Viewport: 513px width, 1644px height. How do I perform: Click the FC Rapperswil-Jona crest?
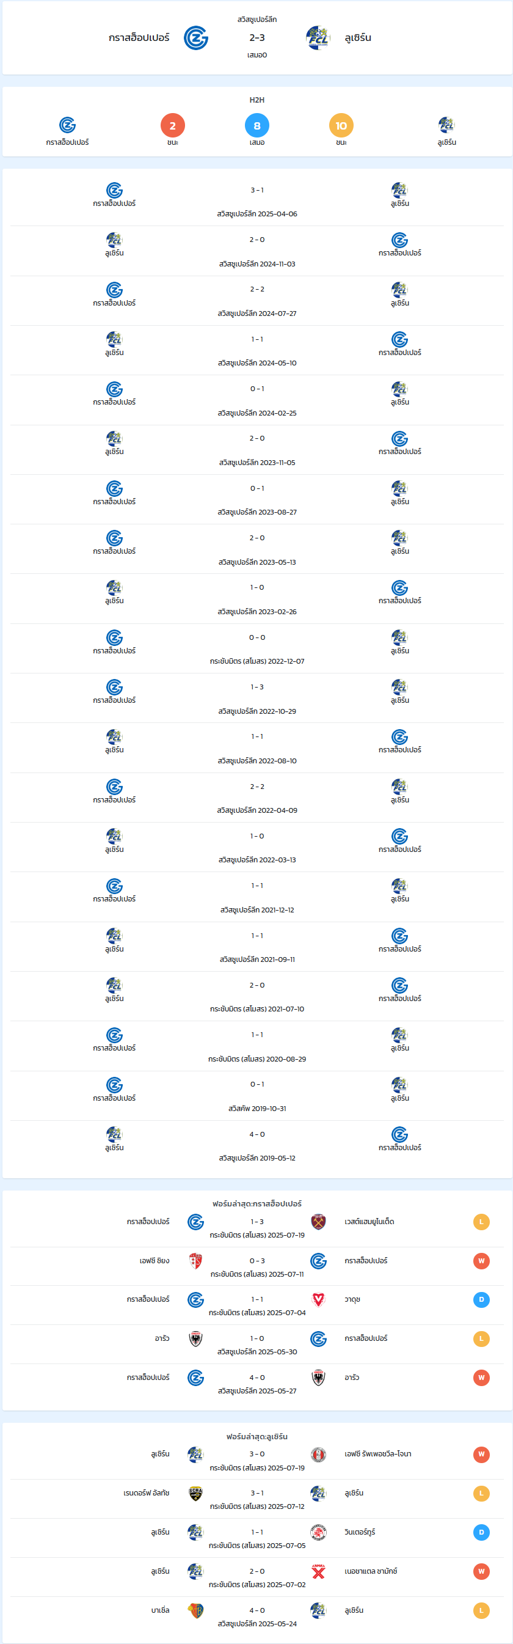click(318, 1455)
